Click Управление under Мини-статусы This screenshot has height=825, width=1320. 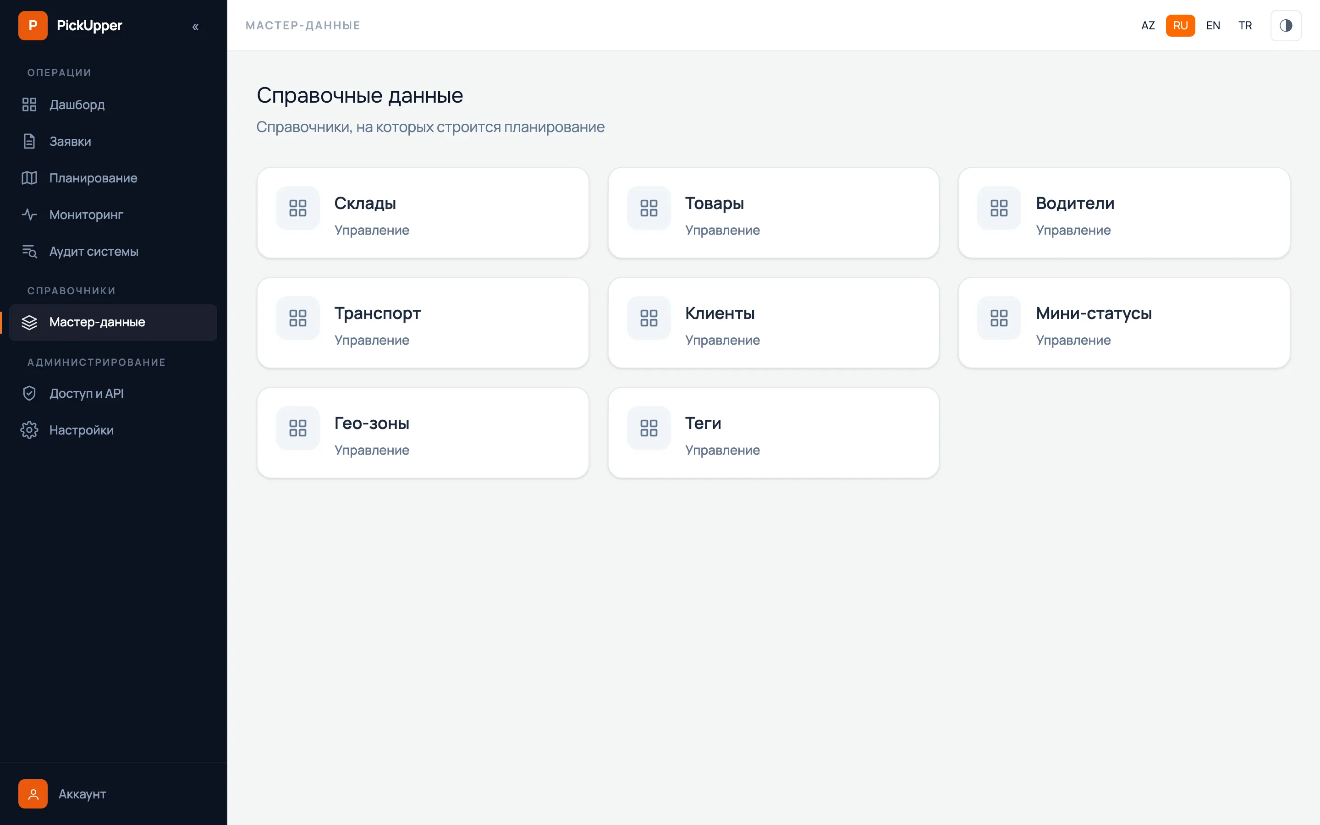click(1073, 341)
